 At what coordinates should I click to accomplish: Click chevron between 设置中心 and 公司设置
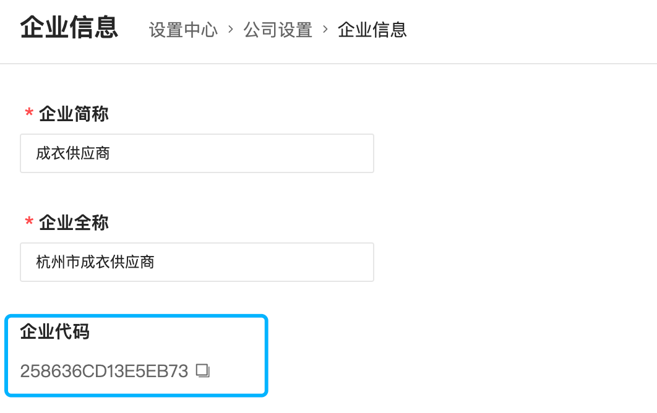[x=231, y=29]
